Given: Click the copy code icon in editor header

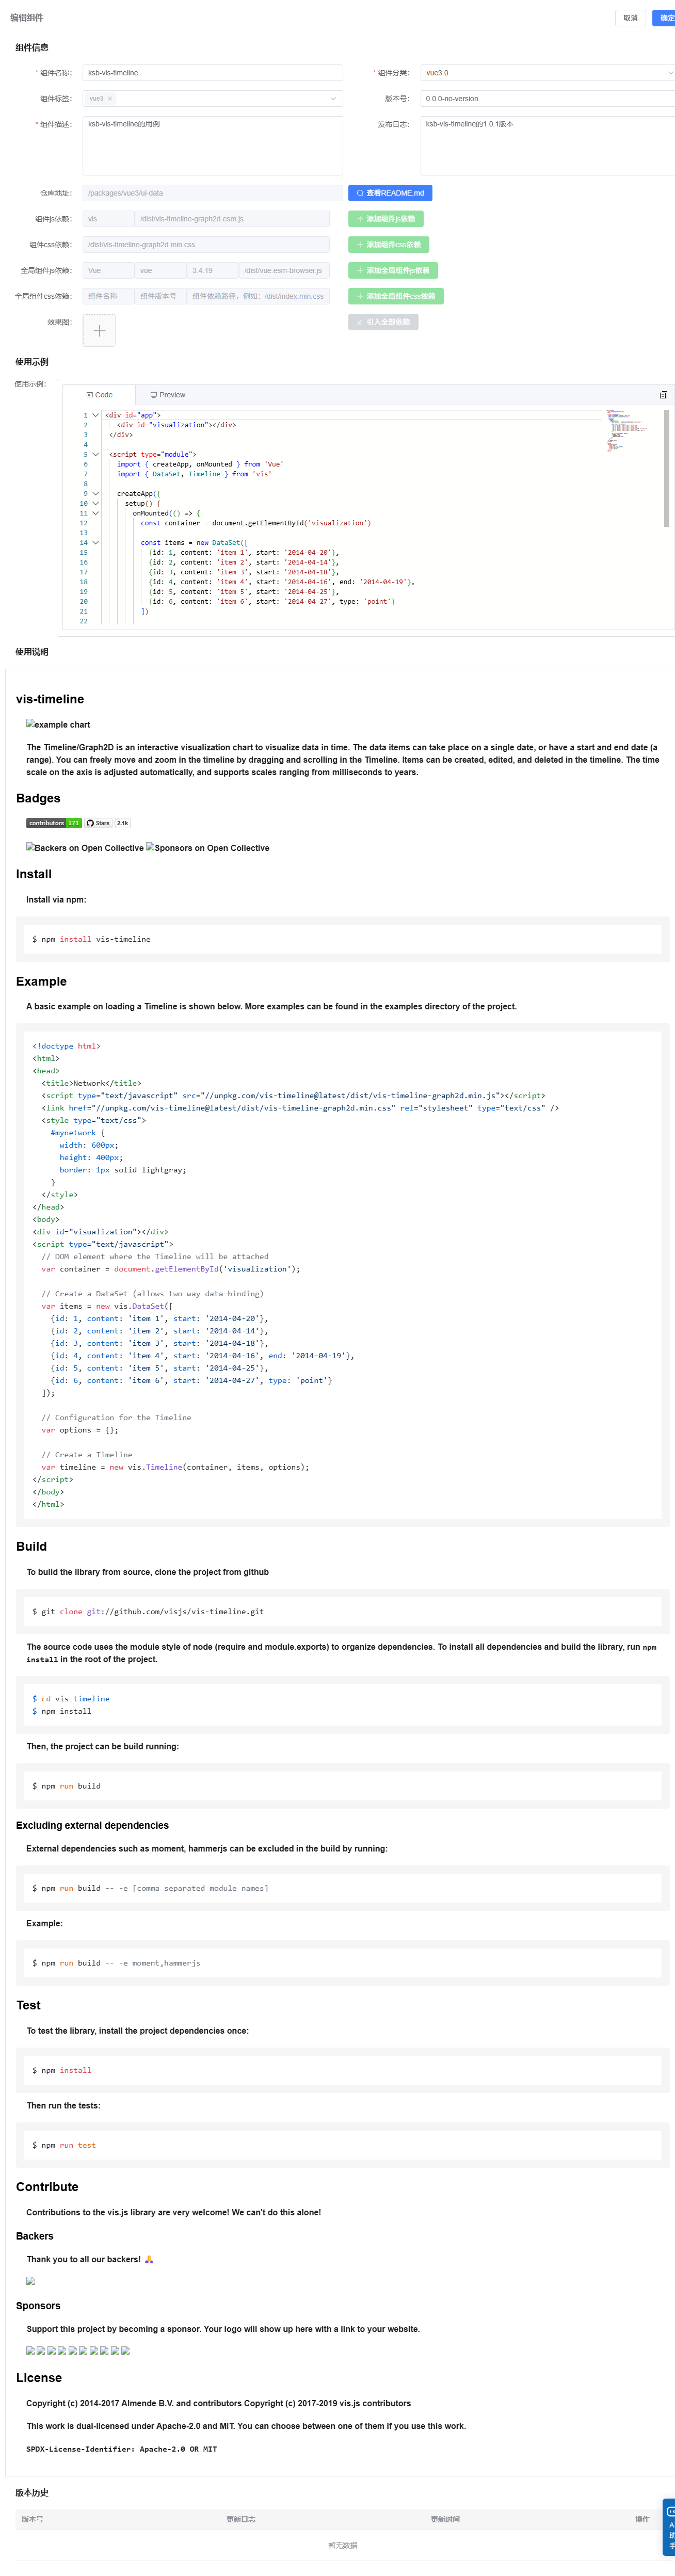Looking at the screenshot, I should [x=663, y=396].
